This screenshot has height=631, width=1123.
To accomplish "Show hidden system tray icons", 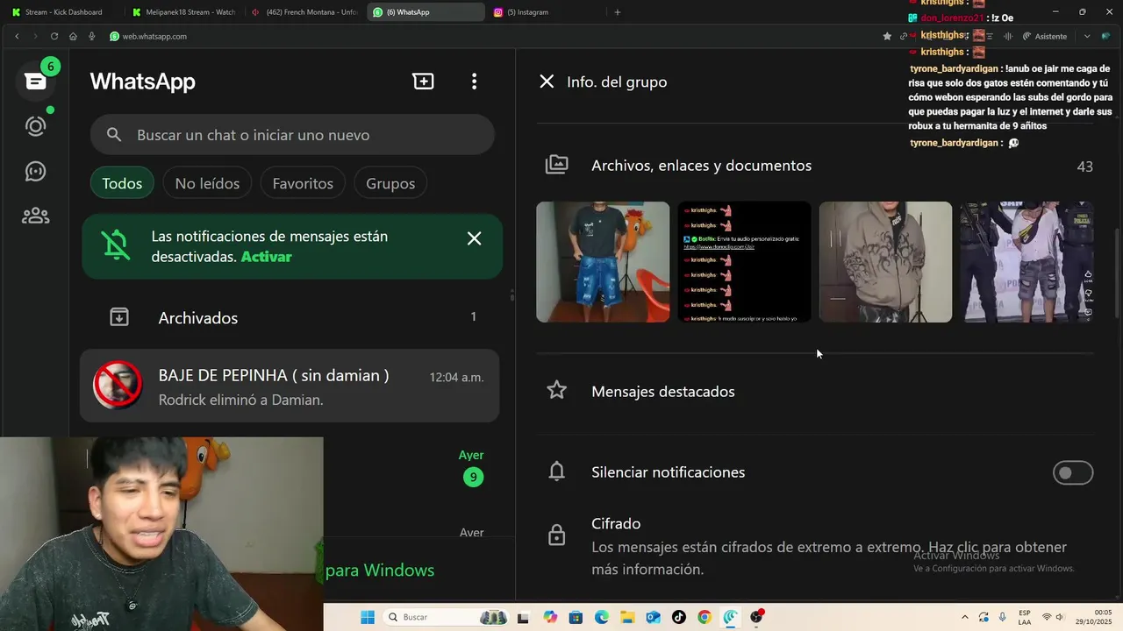I will click(965, 617).
